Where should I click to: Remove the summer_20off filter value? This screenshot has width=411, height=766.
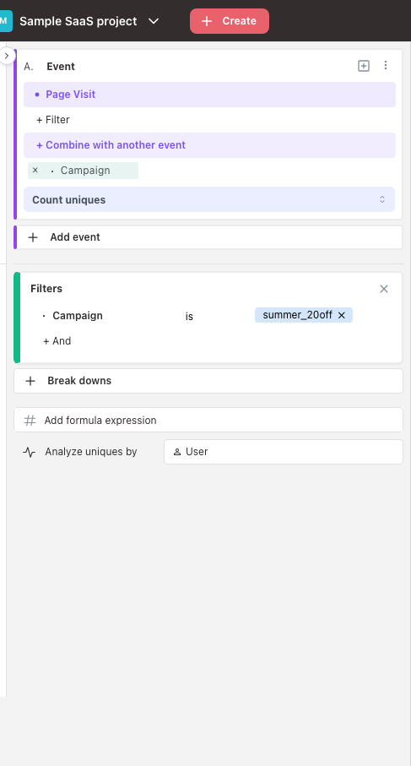[x=342, y=316]
